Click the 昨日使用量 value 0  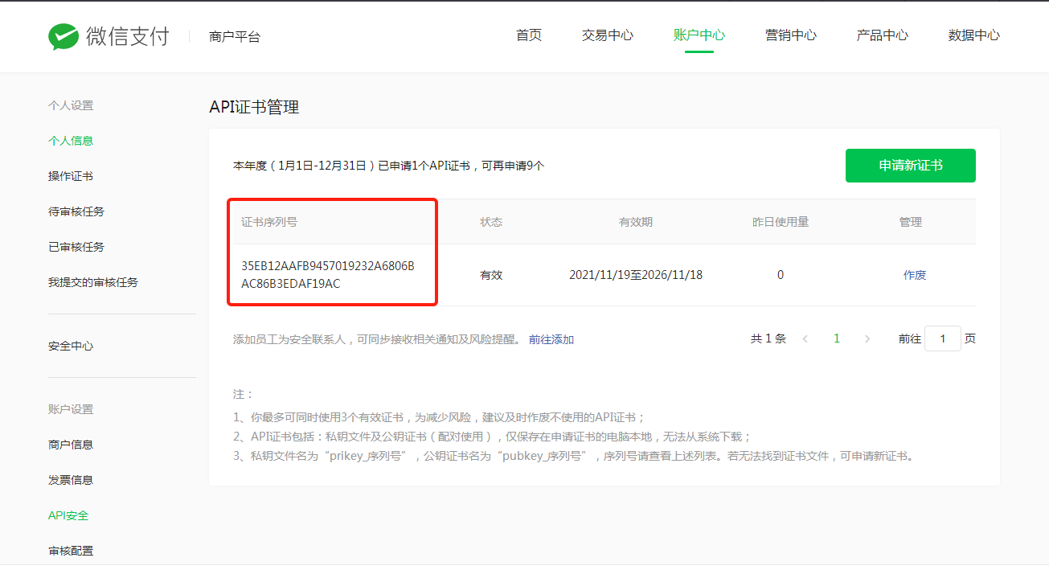(x=781, y=275)
